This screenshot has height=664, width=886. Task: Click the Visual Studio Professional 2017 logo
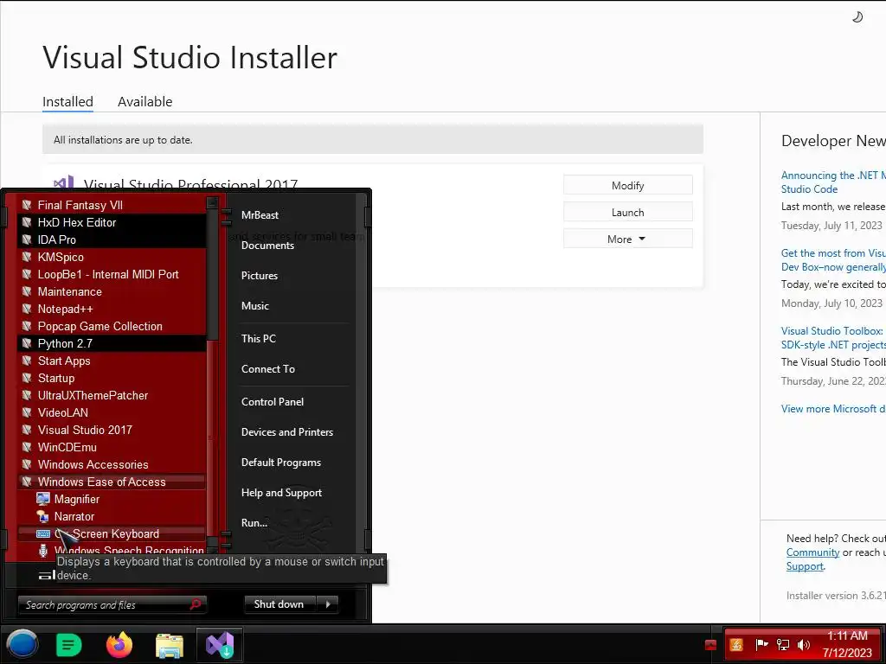point(63,182)
